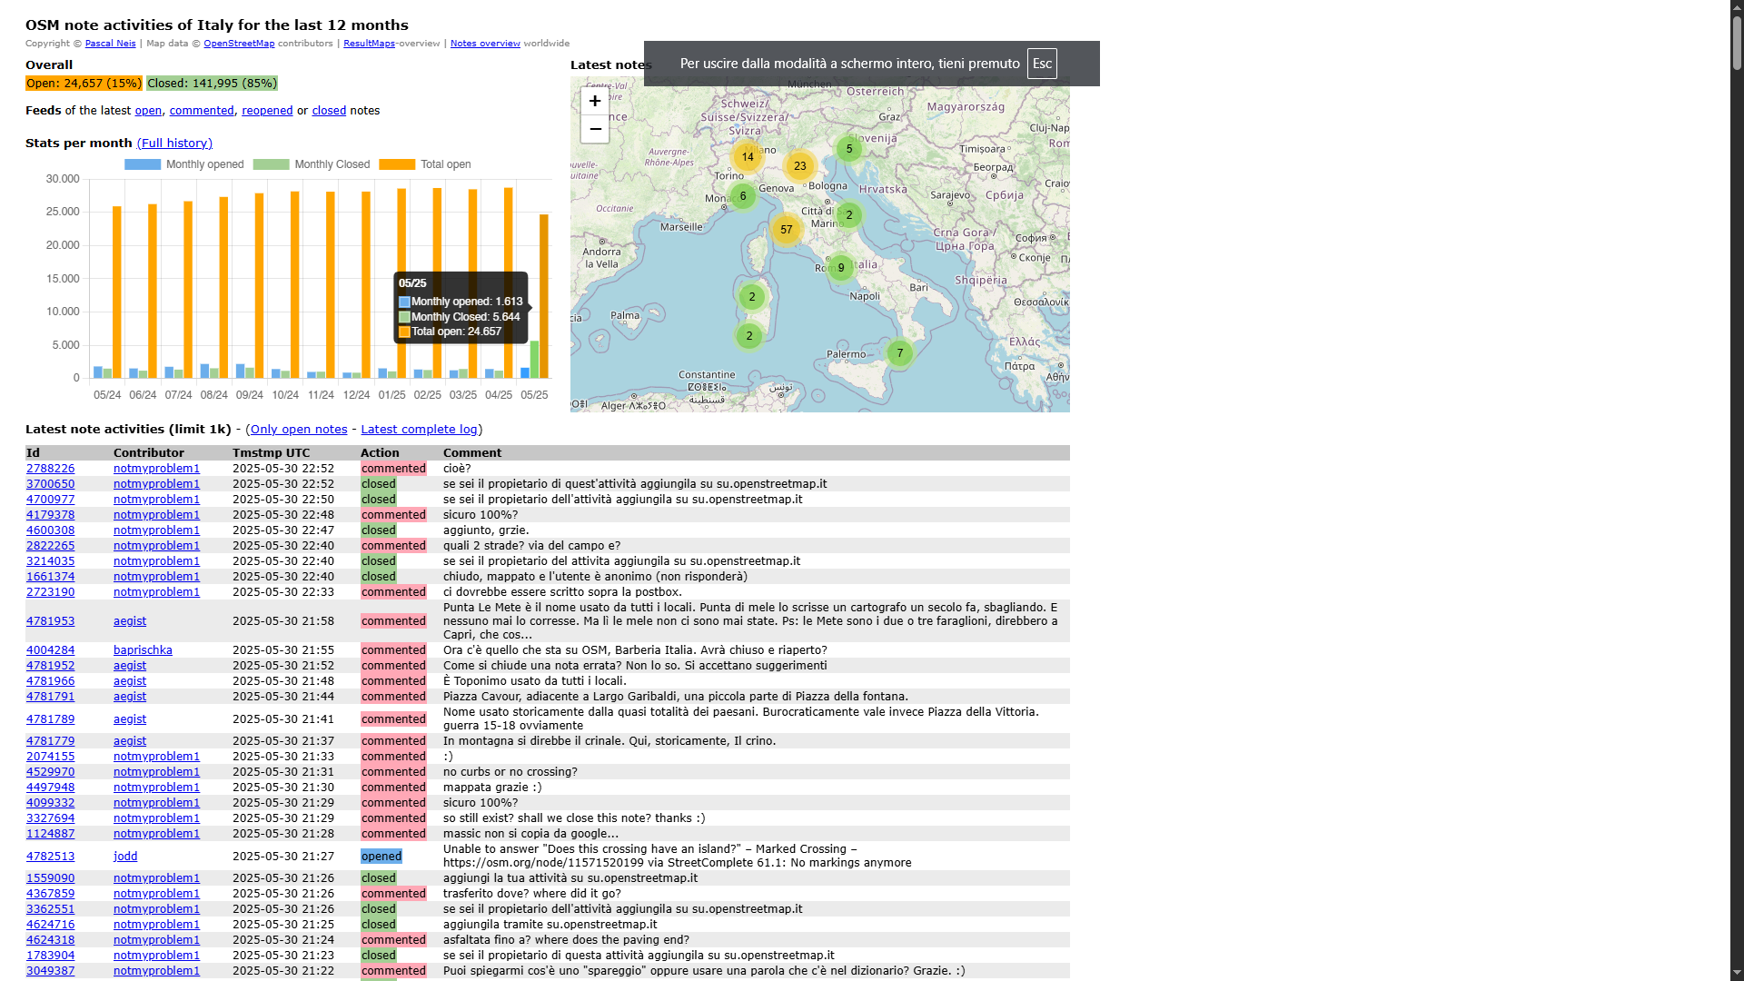Open the ResultMaps overview link
The width and height of the screenshot is (1744, 981).
pos(369,44)
